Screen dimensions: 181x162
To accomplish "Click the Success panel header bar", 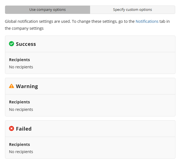I will (x=105, y=44).
